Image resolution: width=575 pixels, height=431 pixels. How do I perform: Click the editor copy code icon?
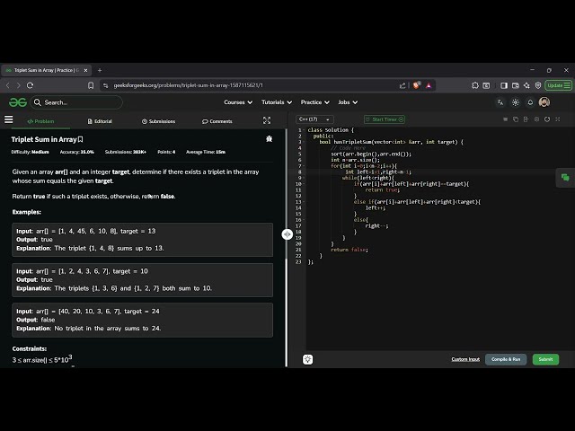[516, 119]
